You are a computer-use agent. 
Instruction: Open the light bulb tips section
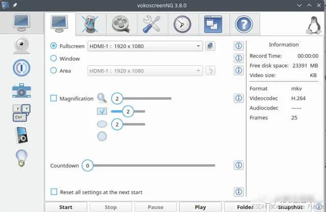[21, 158]
